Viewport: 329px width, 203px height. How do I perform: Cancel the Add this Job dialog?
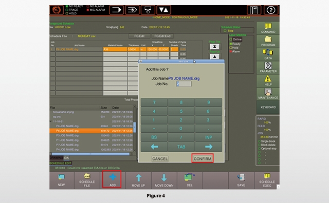click(160, 158)
